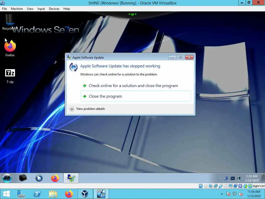Click the VirtualBox CPU virtualization V icon
This screenshot has width=265, height=199.
click(240, 186)
